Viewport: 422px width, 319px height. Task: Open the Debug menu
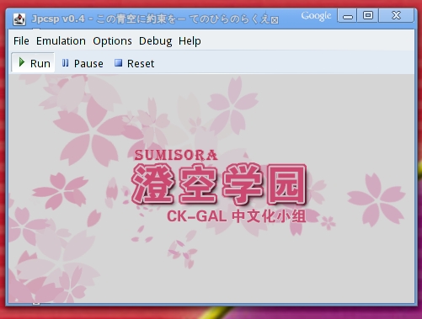(x=155, y=41)
